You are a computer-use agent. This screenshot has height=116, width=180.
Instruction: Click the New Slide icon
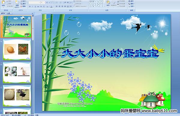click(x=17, y=4)
